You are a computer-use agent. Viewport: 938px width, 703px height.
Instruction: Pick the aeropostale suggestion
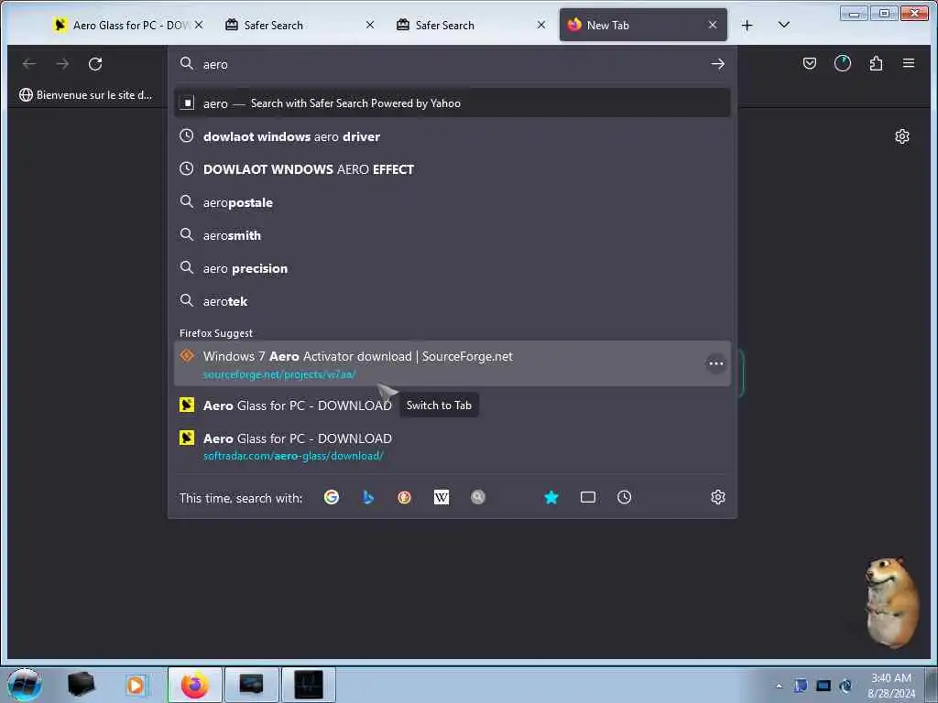453,202
